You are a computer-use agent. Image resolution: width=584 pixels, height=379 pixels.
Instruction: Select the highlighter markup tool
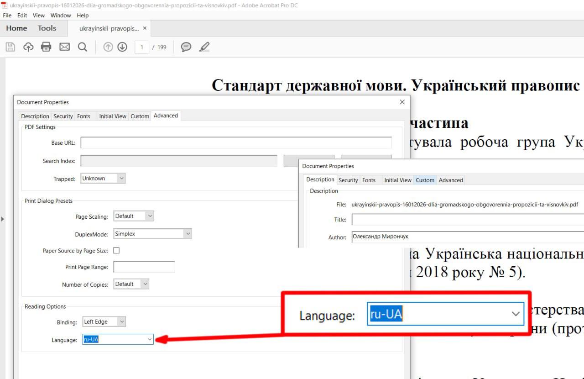[204, 47]
